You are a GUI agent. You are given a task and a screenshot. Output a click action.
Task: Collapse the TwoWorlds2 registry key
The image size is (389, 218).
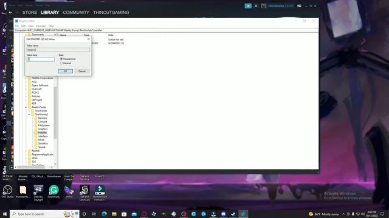click(29, 114)
